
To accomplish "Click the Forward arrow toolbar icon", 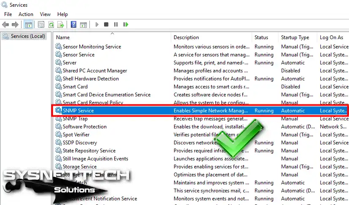I will tap(15, 24).
